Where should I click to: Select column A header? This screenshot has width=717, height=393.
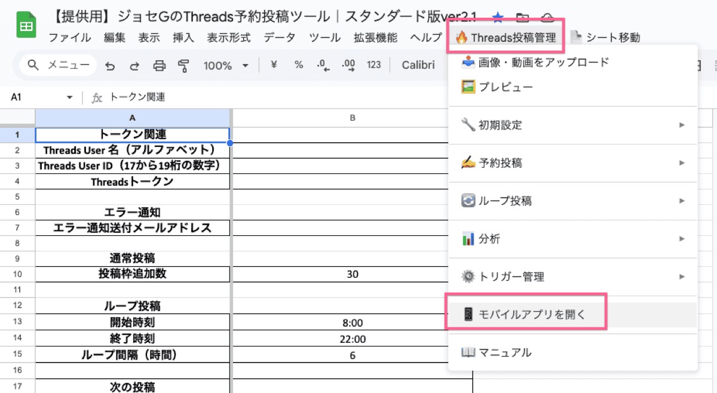133,118
